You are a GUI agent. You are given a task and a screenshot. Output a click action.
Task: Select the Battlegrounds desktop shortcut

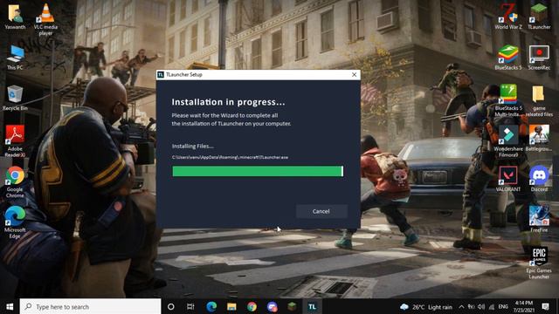tap(539, 139)
